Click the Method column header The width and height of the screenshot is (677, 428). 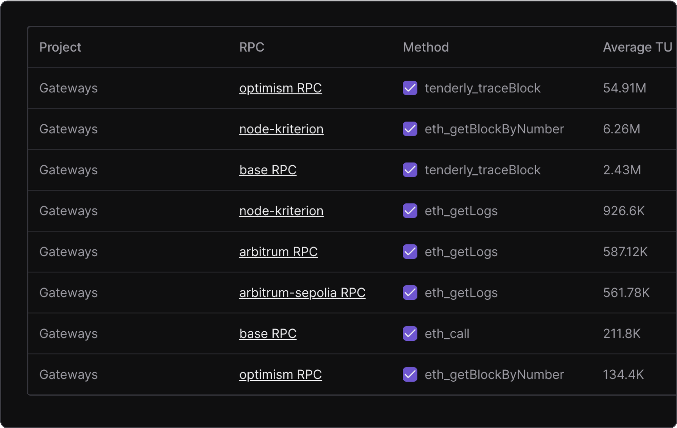[426, 47]
